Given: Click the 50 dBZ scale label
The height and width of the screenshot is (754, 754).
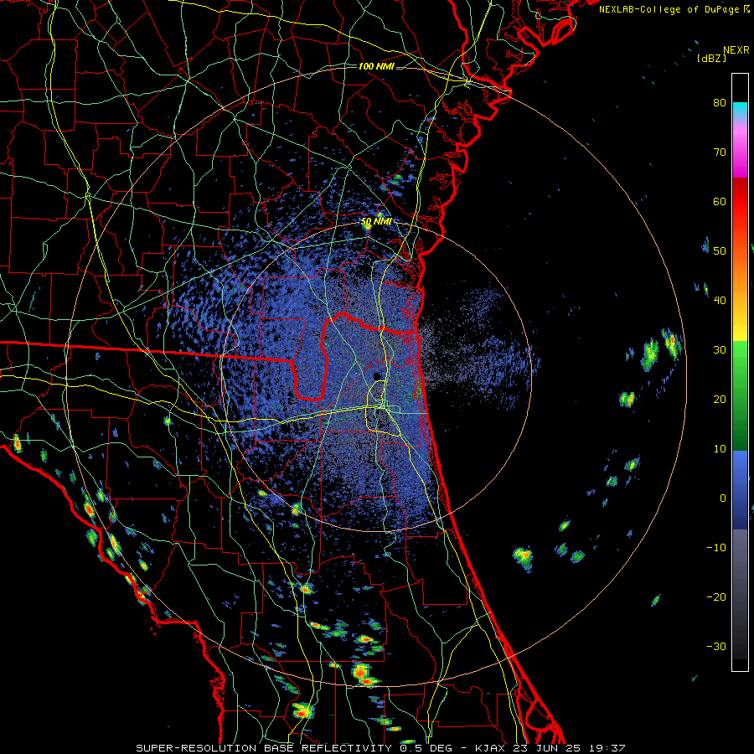Looking at the screenshot, I should 720,251.
